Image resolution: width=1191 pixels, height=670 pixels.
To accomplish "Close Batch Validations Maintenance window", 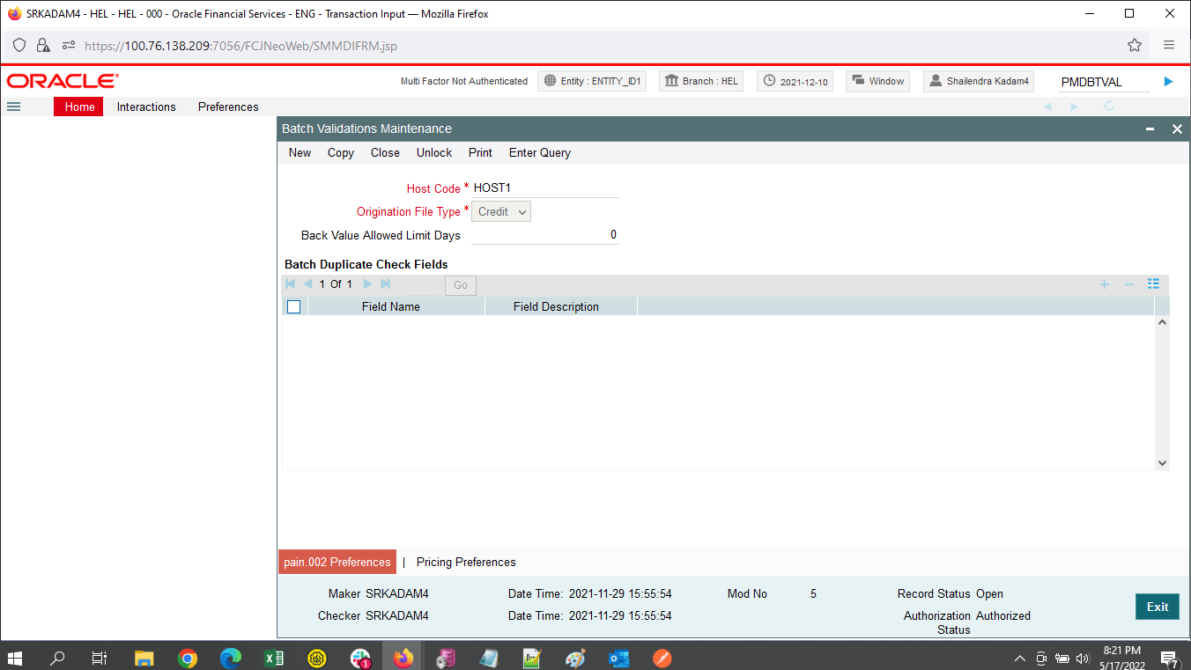I will pyautogui.click(x=1177, y=129).
